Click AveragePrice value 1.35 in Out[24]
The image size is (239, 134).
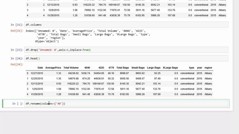pos(59,79)
